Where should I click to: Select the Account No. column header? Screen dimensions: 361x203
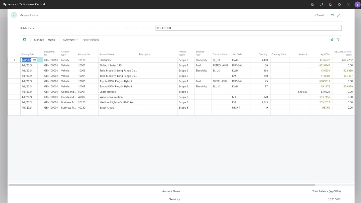[84, 54]
